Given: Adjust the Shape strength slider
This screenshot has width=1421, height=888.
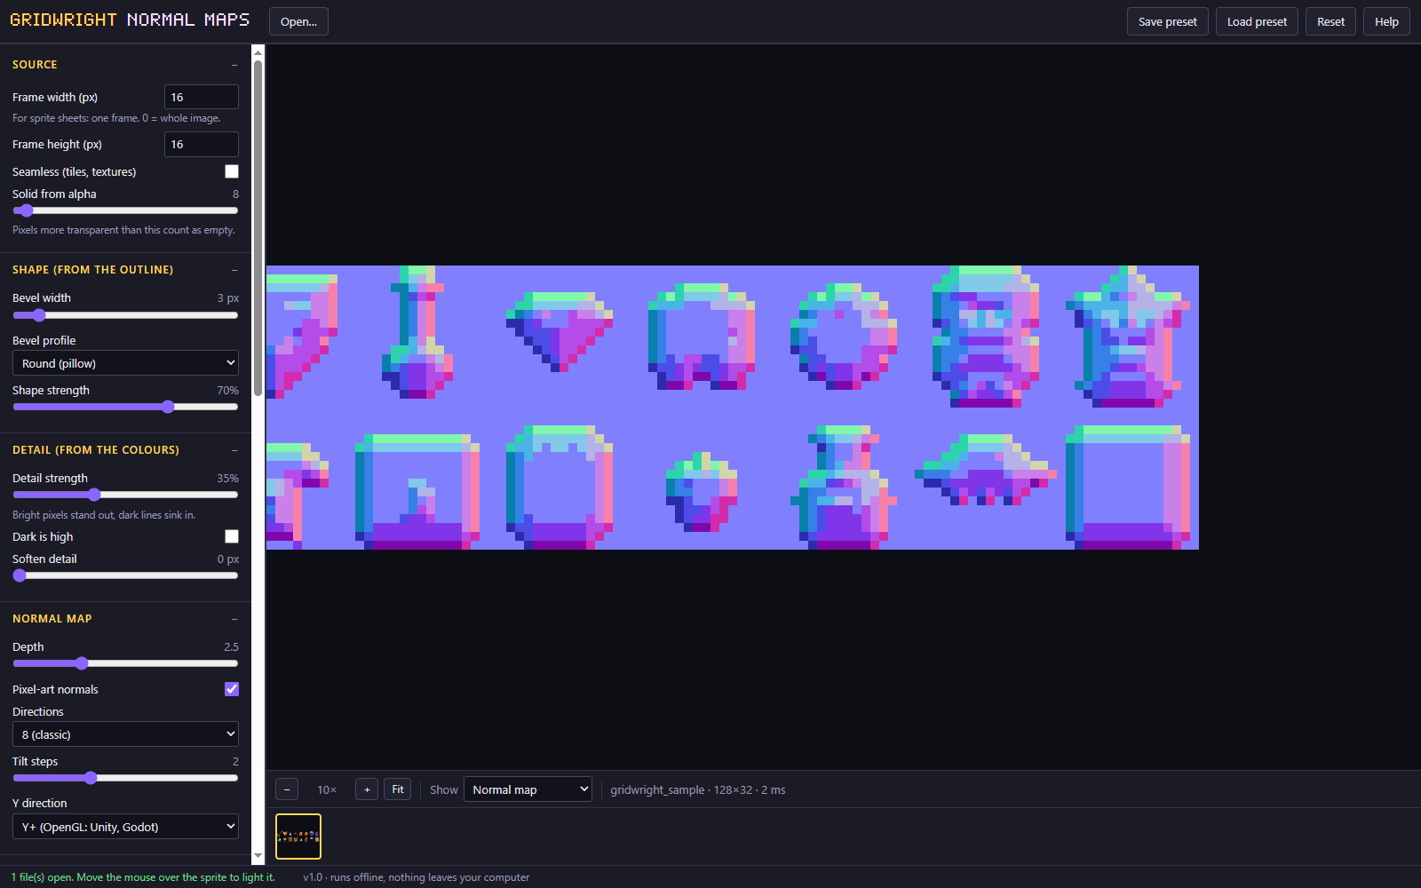Looking at the screenshot, I should tap(125, 407).
